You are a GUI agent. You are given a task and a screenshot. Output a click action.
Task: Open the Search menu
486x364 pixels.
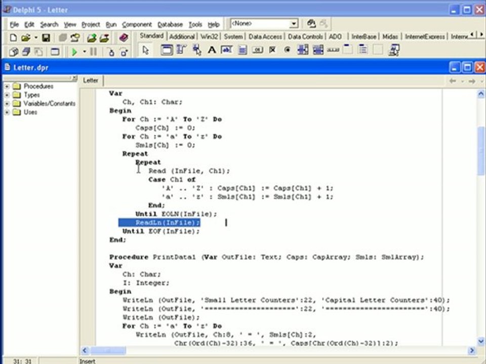49,24
